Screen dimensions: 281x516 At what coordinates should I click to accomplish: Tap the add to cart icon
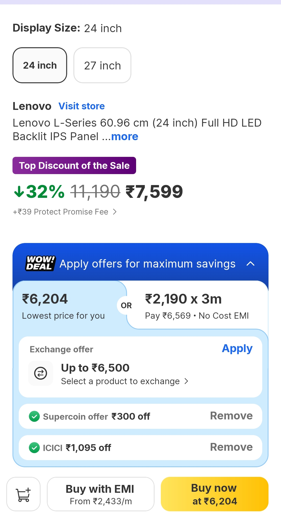coord(23,494)
